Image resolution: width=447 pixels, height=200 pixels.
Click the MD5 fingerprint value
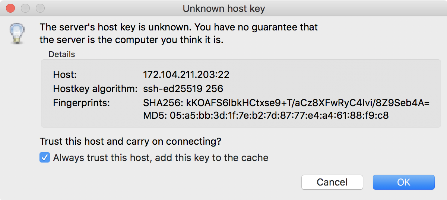266,115
